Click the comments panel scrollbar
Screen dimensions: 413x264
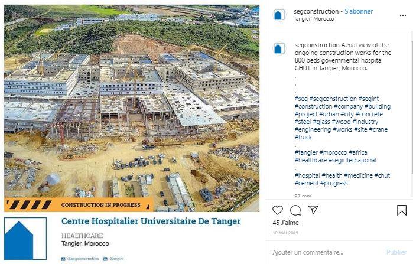pyautogui.click(x=411, y=105)
